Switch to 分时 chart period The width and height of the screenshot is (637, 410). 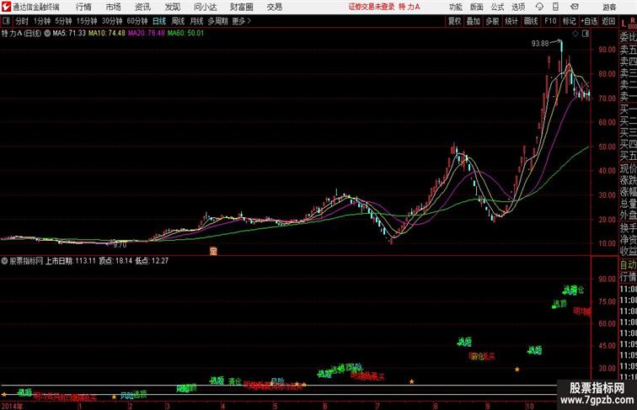point(22,21)
